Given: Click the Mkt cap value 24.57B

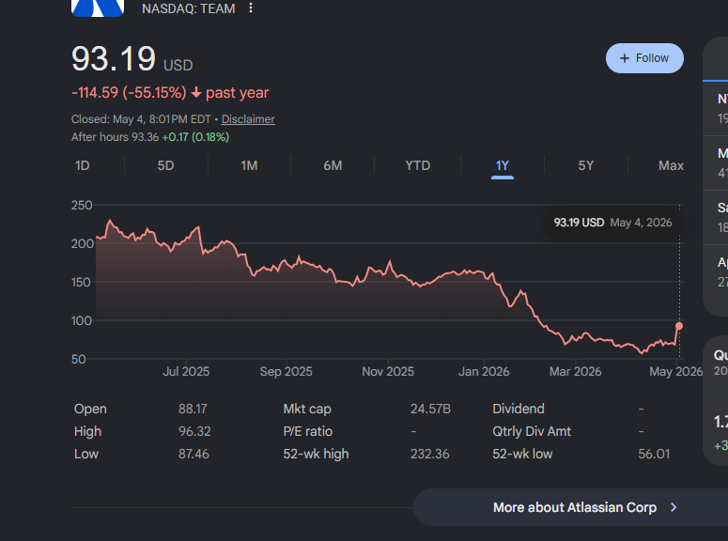Looking at the screenshot, I should pos(430,410).
